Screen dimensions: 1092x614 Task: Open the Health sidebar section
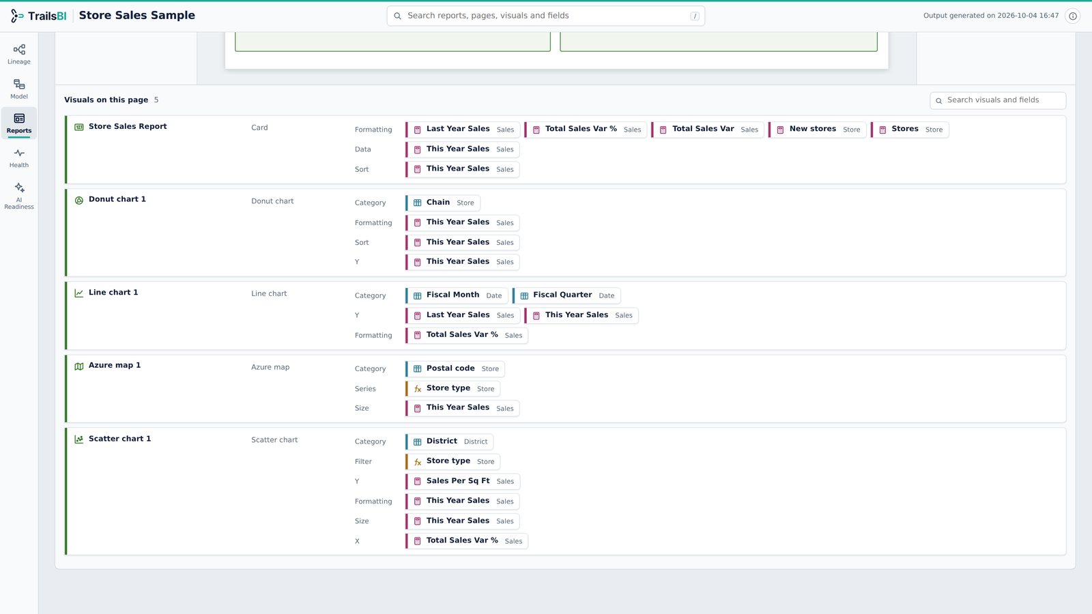(19, 158)
